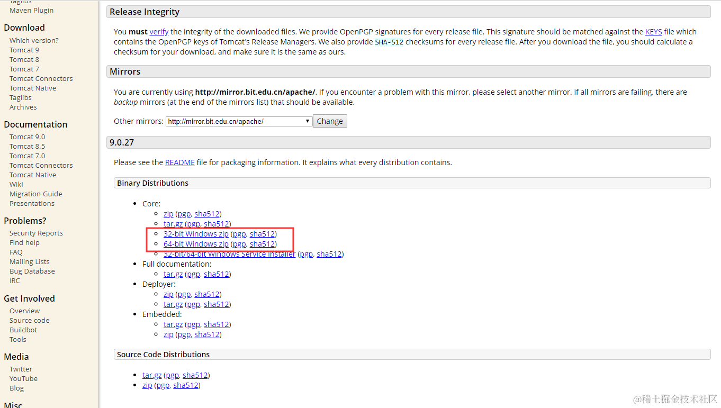721x408 pixels.
Task: Open Tomcat Native under Download
Action: (33, 88)
